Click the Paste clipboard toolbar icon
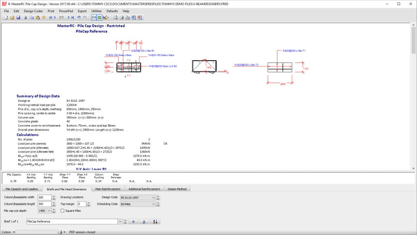The image size is (417, 235). click(x=38, y=17)
